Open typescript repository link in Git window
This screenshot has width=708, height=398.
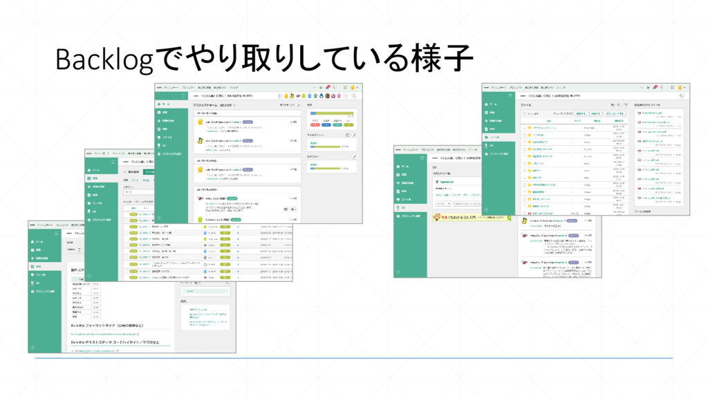click(447, 182)
